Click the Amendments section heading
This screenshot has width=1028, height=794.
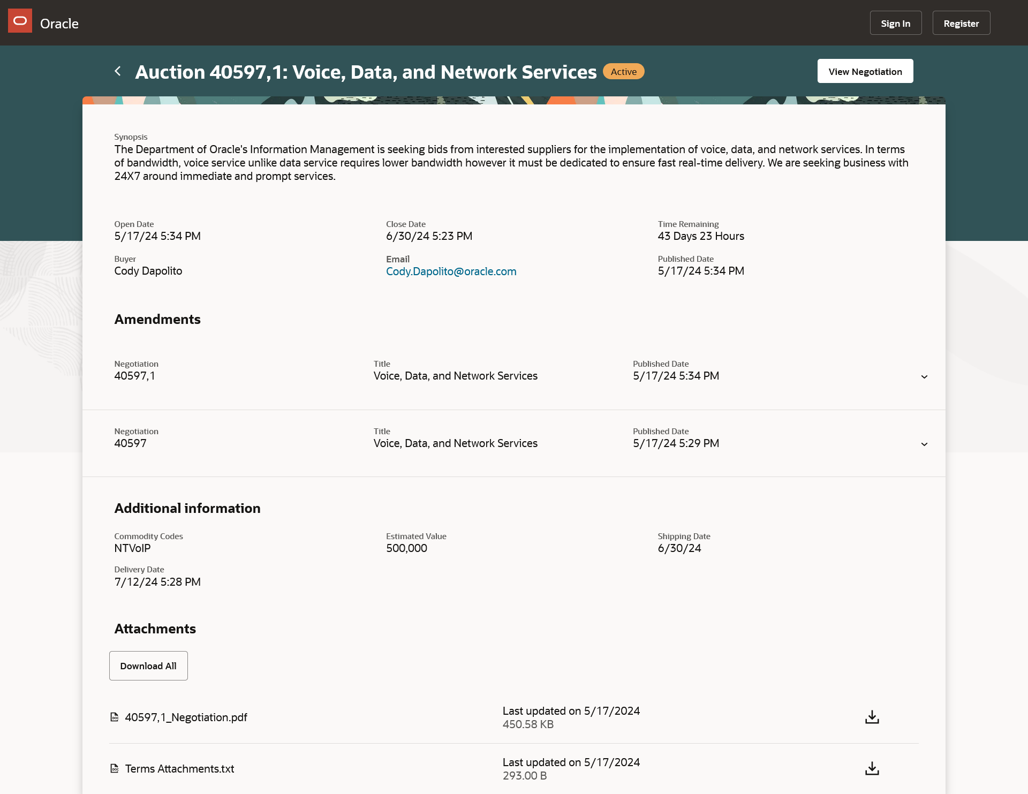[157, 319]
